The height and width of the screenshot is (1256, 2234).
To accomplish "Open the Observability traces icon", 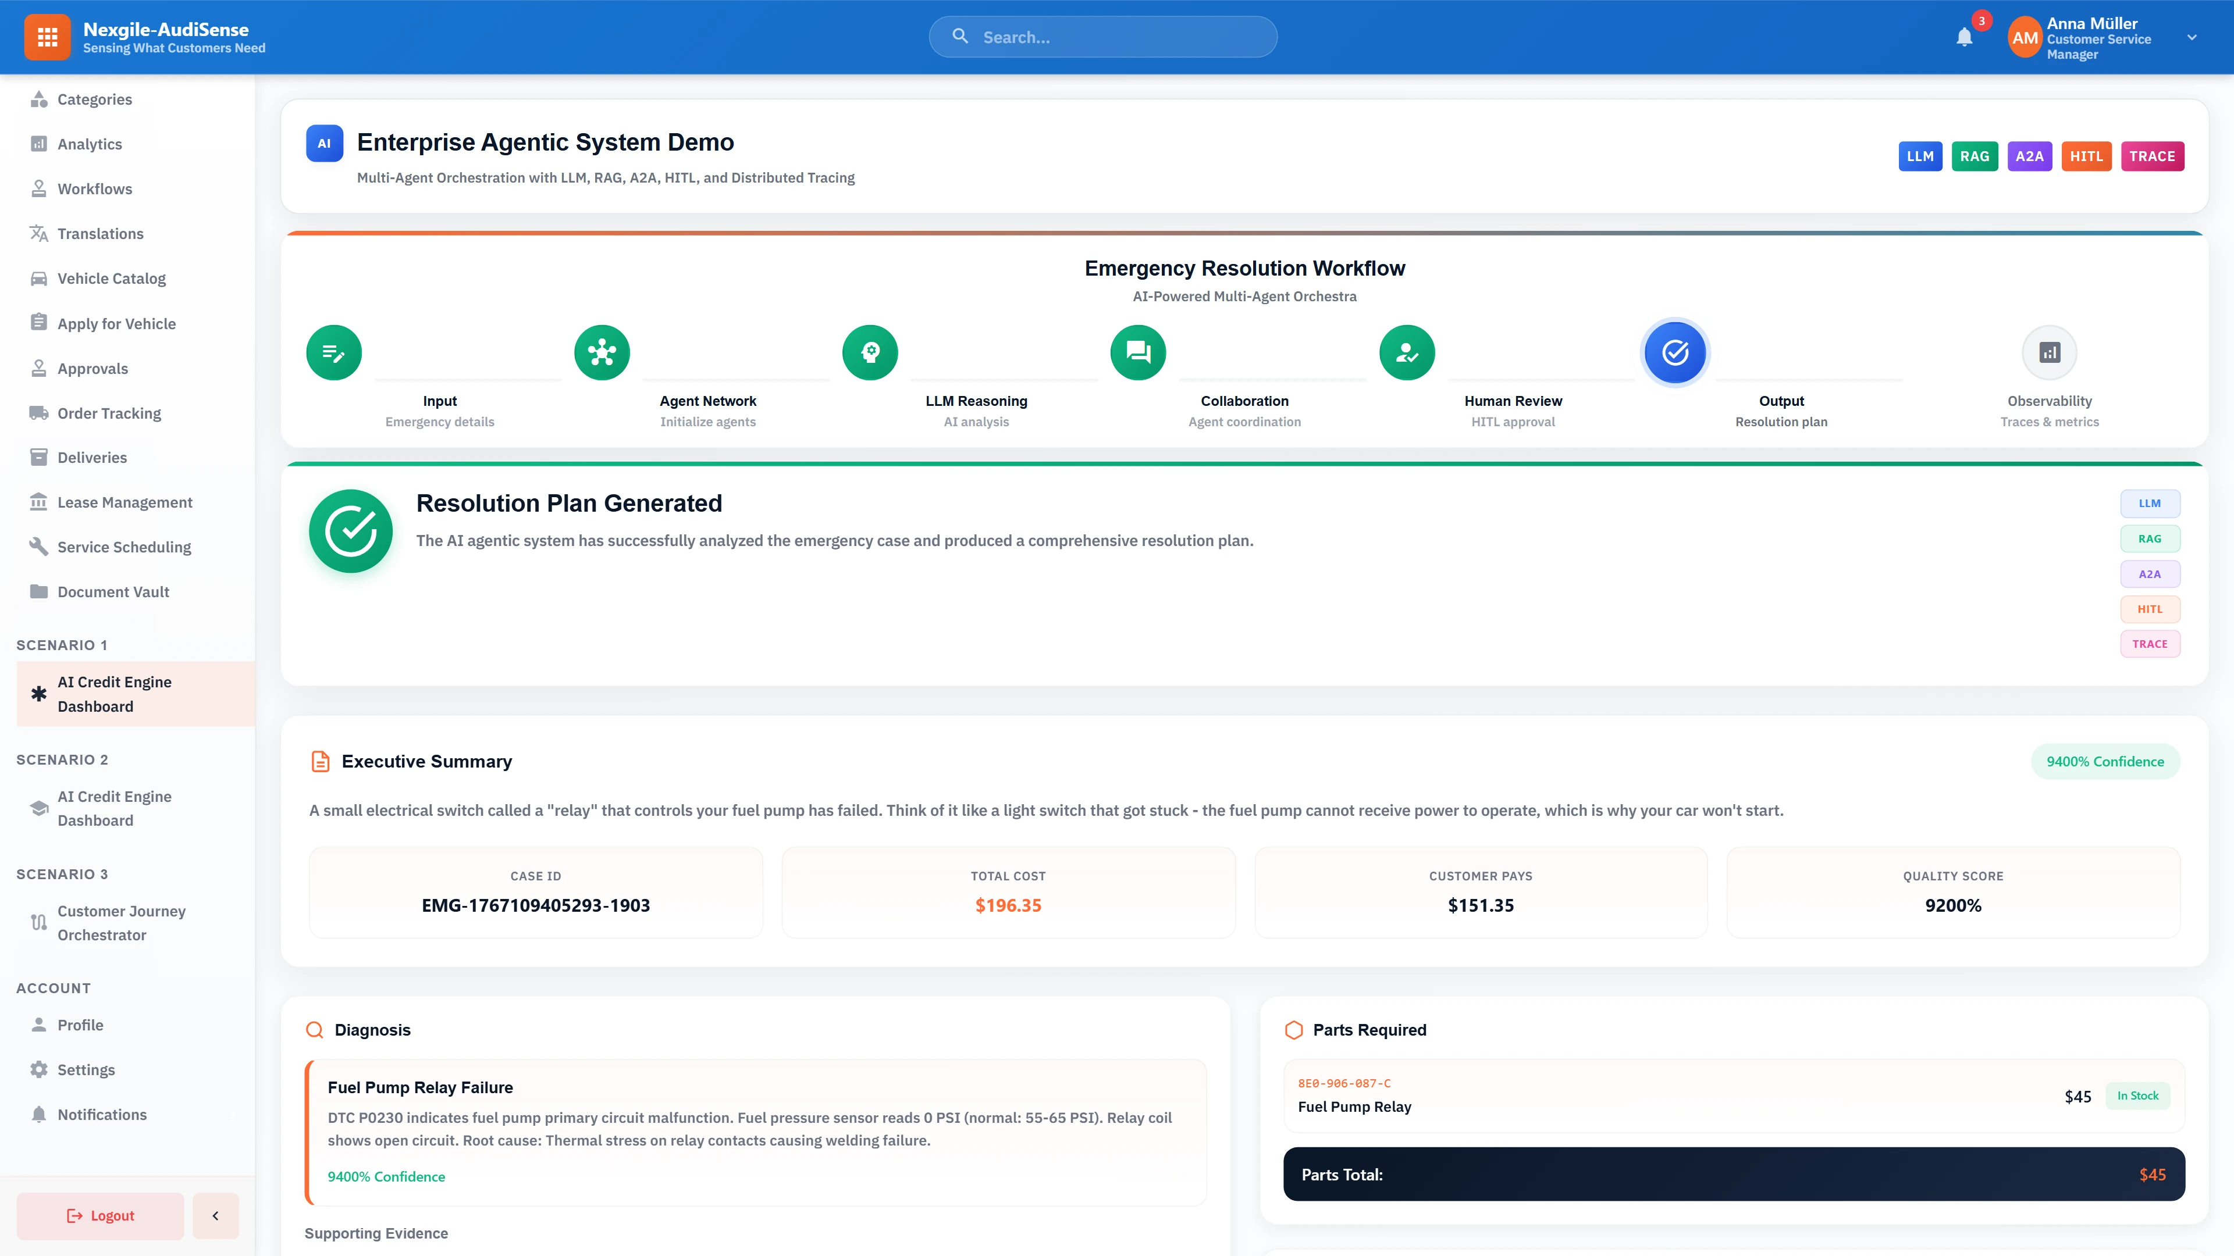I will (2049, 352).
